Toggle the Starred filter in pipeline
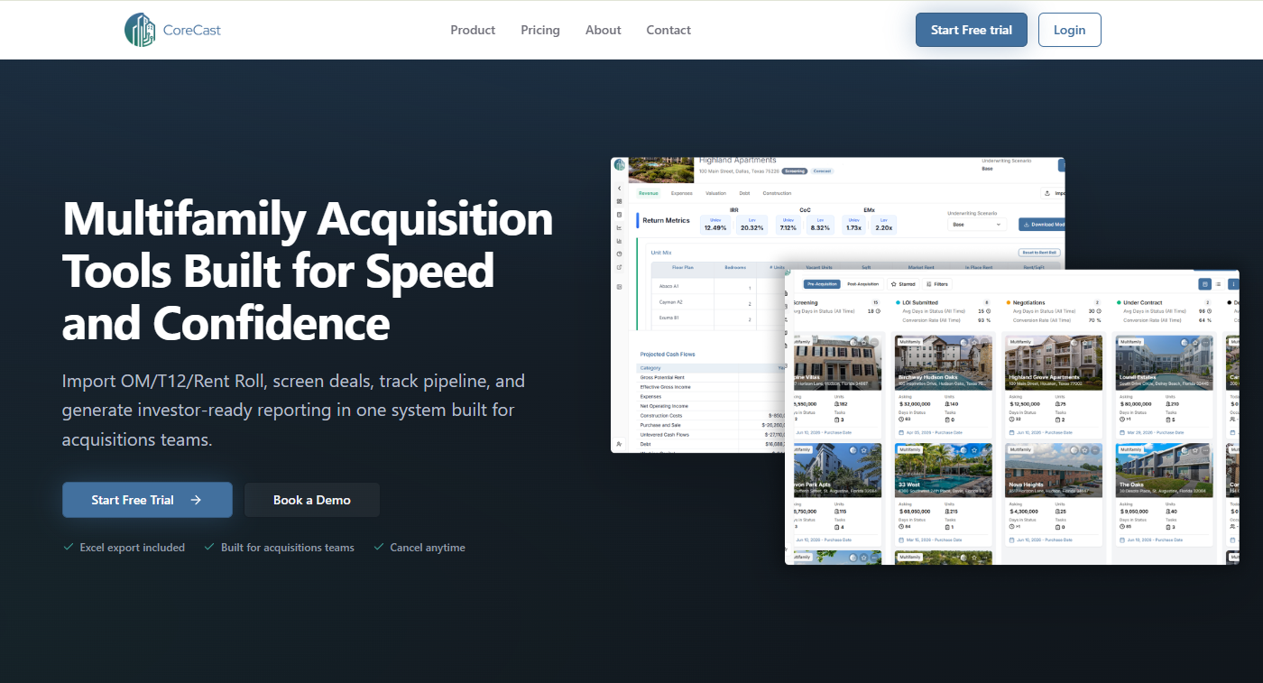This screenshot has height=683, width=1263. [x=903, y=284]
